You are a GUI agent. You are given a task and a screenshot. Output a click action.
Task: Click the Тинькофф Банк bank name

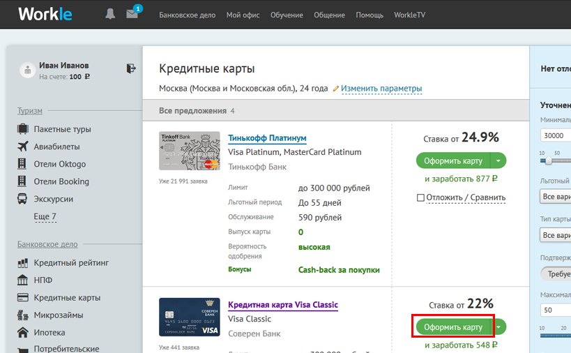(257, 167)
